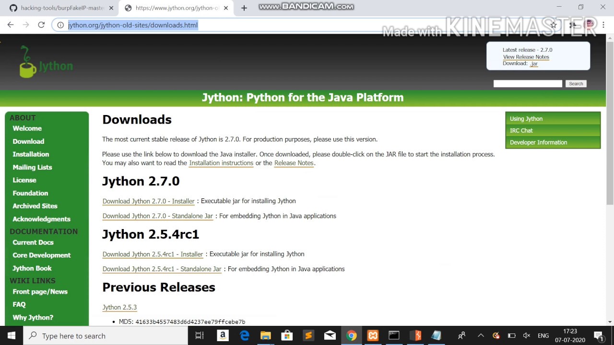Download Jython 2.7.0 Standalone Jar
This screenshot has height=345, width=614.
click(157, 216)
